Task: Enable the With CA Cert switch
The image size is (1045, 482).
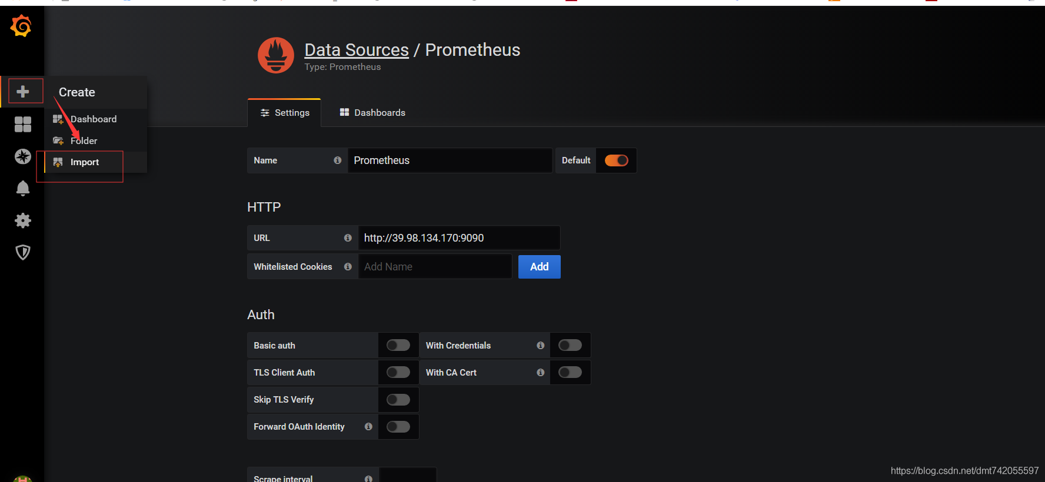Action: pyautogui.click(x=570, y=372)
